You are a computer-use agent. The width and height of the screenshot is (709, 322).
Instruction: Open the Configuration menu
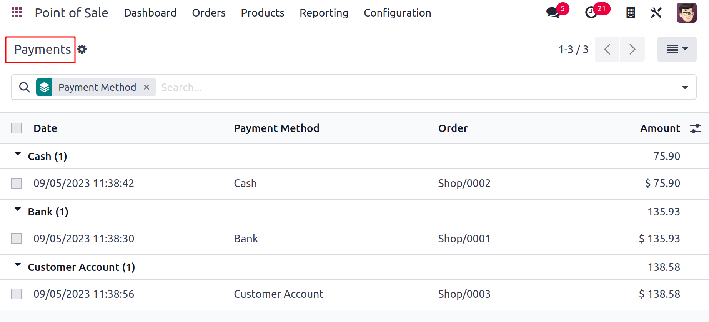coord(398,13)
